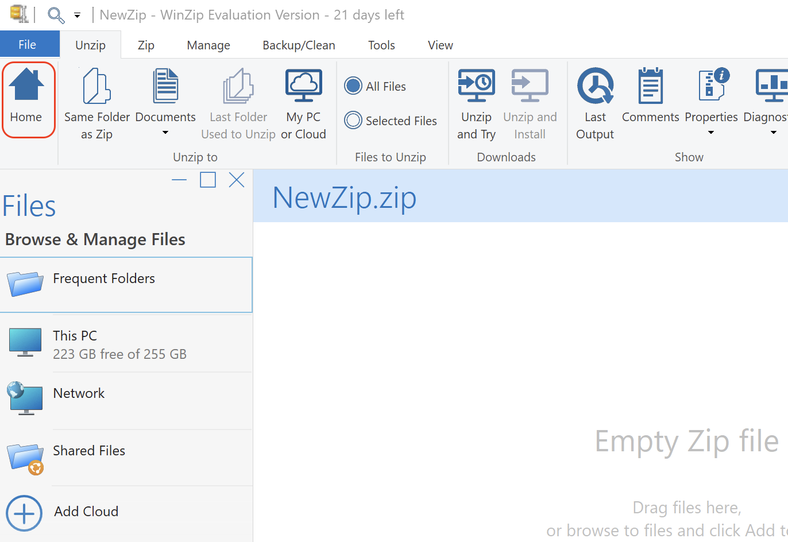This screenshot has height=542, width=788.
Task: Select the All Files radio option
Action: pos(353,86)
